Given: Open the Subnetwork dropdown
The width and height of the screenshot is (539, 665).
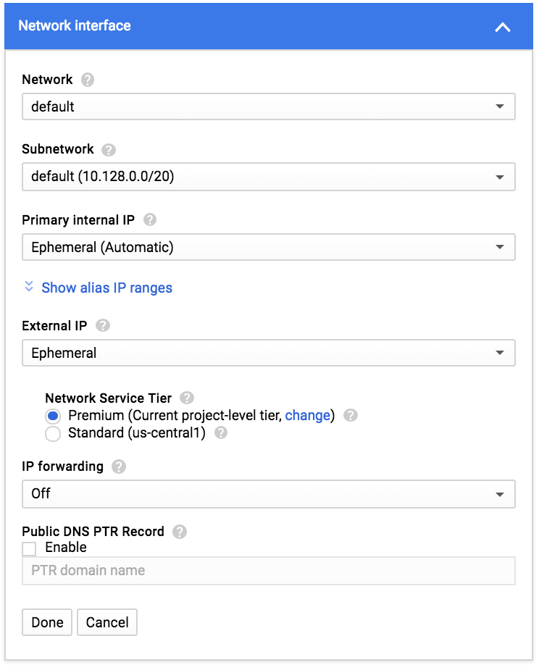Looking at the screenshot, I should click(268, 177).
